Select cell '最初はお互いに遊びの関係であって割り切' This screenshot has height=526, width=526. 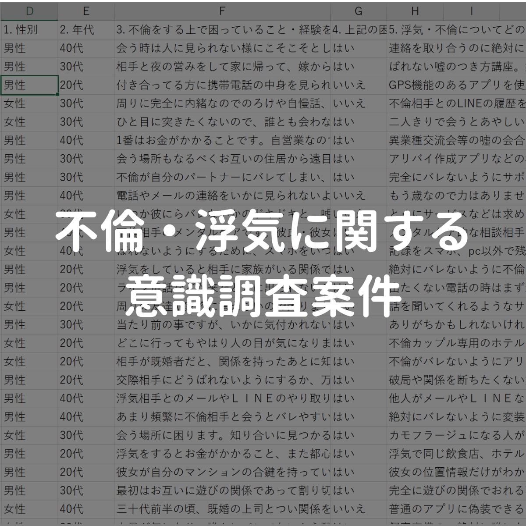click(x=222, y=490)
